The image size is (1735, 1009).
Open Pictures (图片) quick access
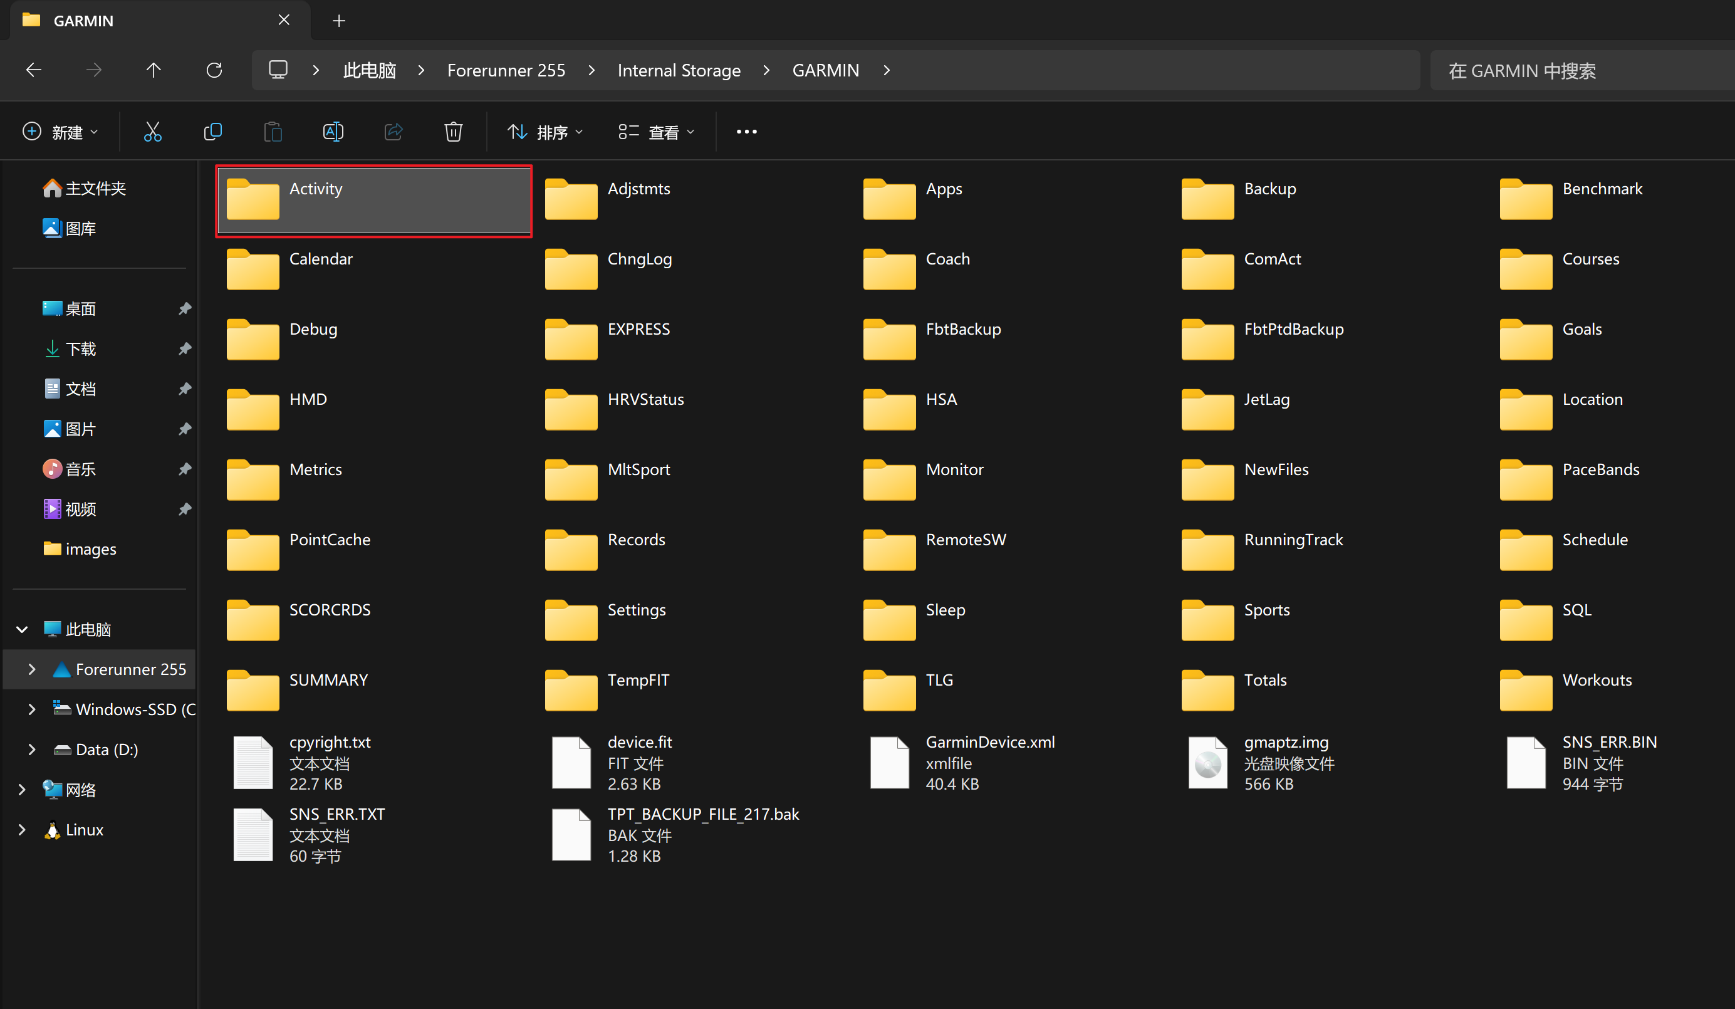coord(70,429)
